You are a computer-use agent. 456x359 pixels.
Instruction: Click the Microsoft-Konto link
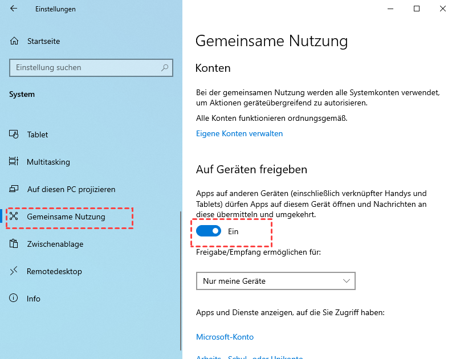click(225, 337)
